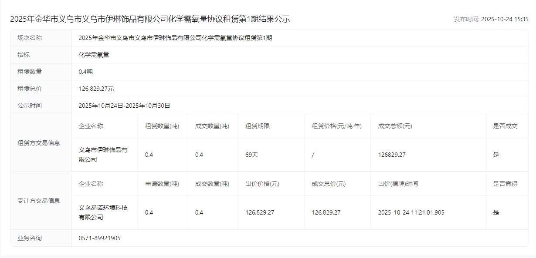
Task: Click the 租赁方交易信息 section label
Action: coord(39,143)
